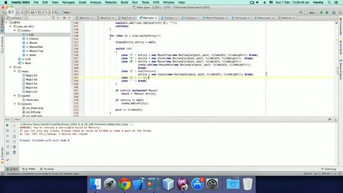Viewport: 343px width, 193px height.
Task: Click scroll from source icon in Project panel
Action: pos(53,18)
